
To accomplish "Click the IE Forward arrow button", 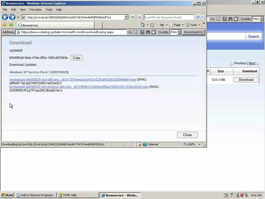I will (12, 17).
